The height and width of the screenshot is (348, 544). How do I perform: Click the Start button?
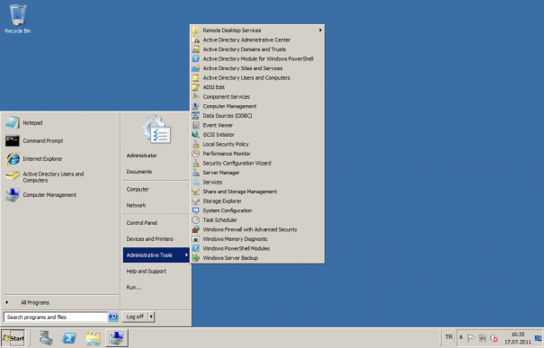(x=13, y=338)
